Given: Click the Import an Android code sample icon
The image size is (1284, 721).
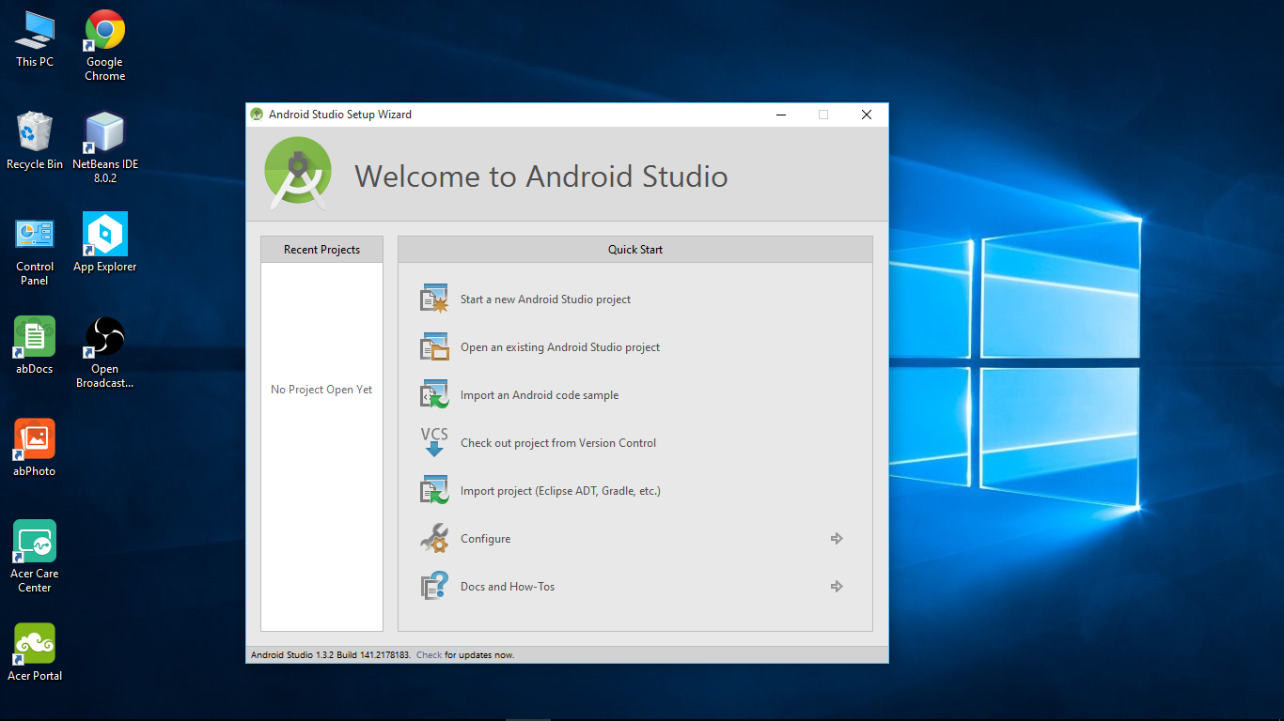Looking at the screenshot, I should 433,394.
